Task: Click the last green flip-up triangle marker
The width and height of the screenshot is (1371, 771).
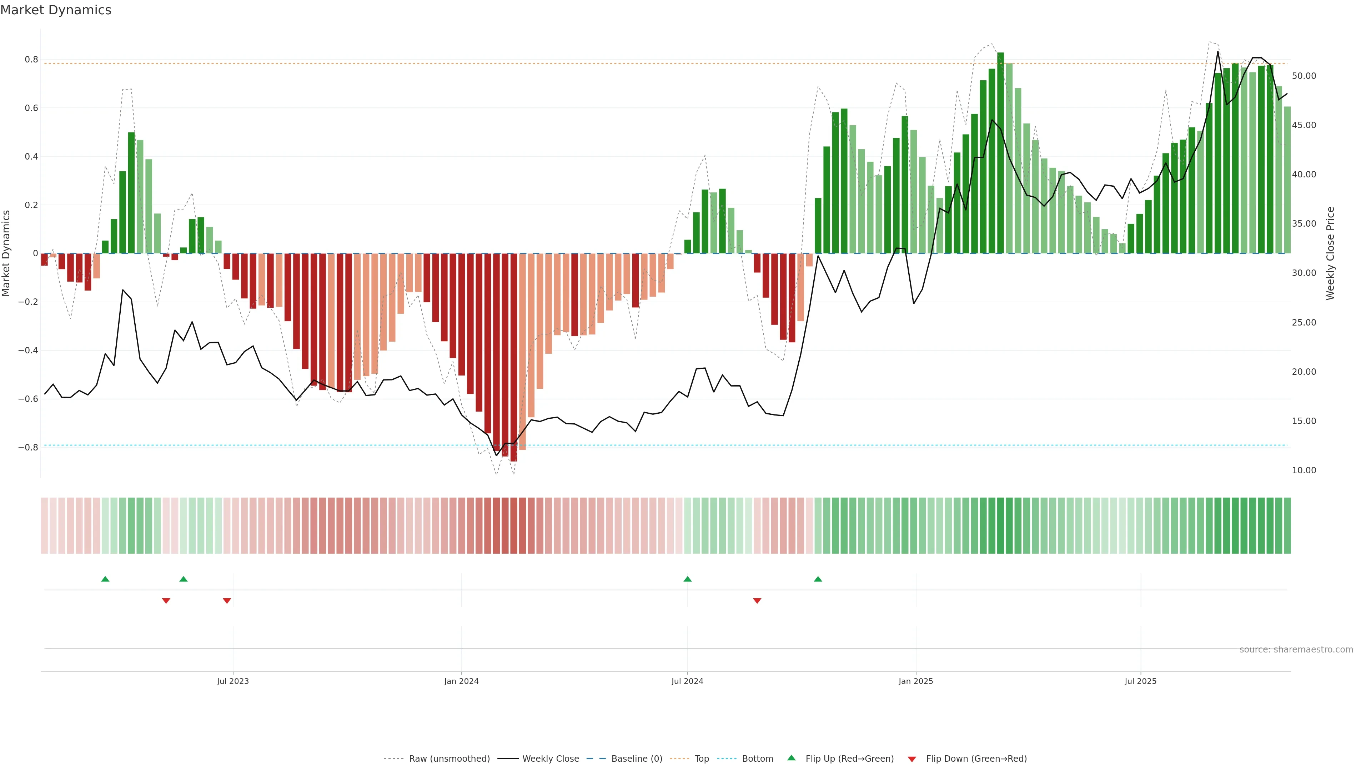Action: 818,579
